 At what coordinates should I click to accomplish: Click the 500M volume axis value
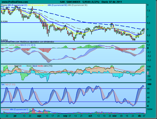pos(150,109)
